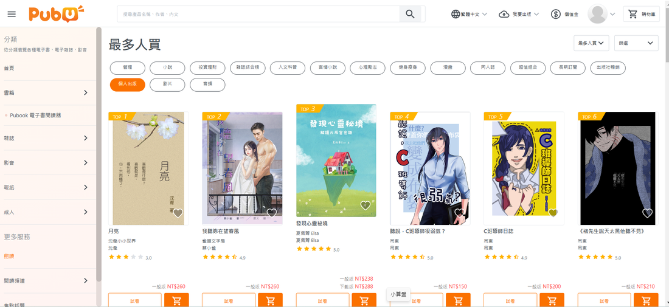
Task: Open the 我要出版 dropdown
Action: click(519, 14)
